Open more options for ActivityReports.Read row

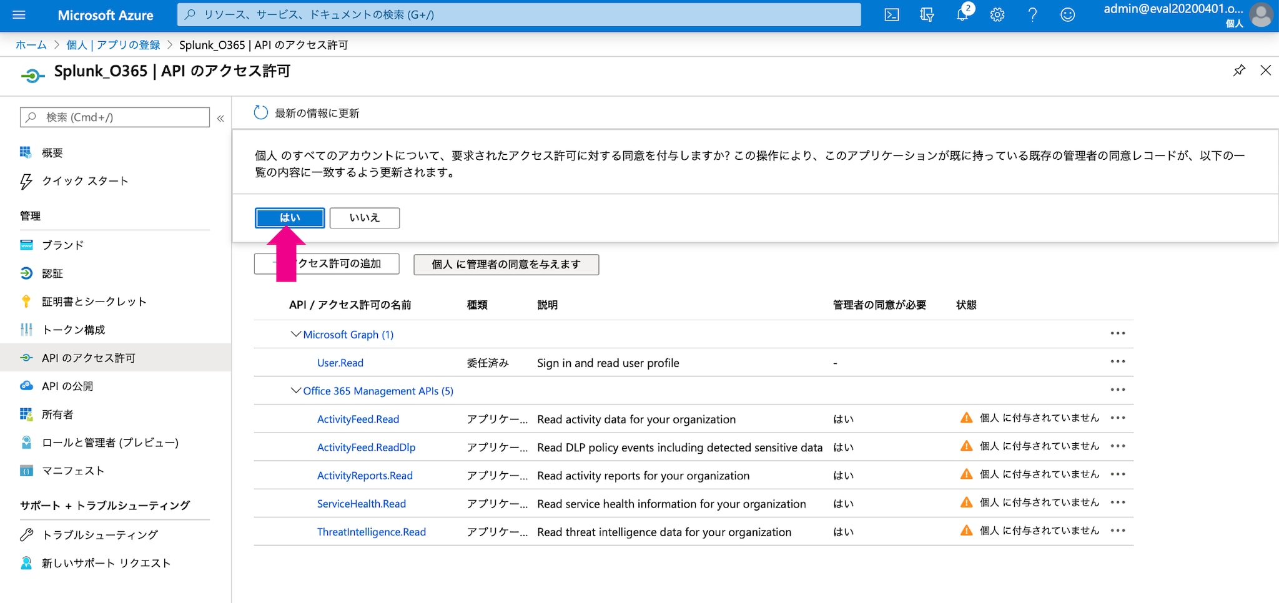[1118, 474]
